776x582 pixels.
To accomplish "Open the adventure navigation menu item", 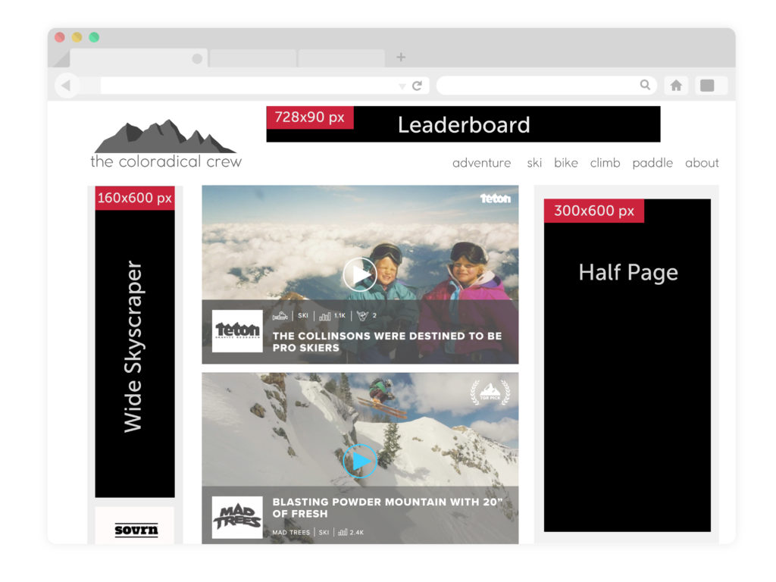I will [481, 163].
